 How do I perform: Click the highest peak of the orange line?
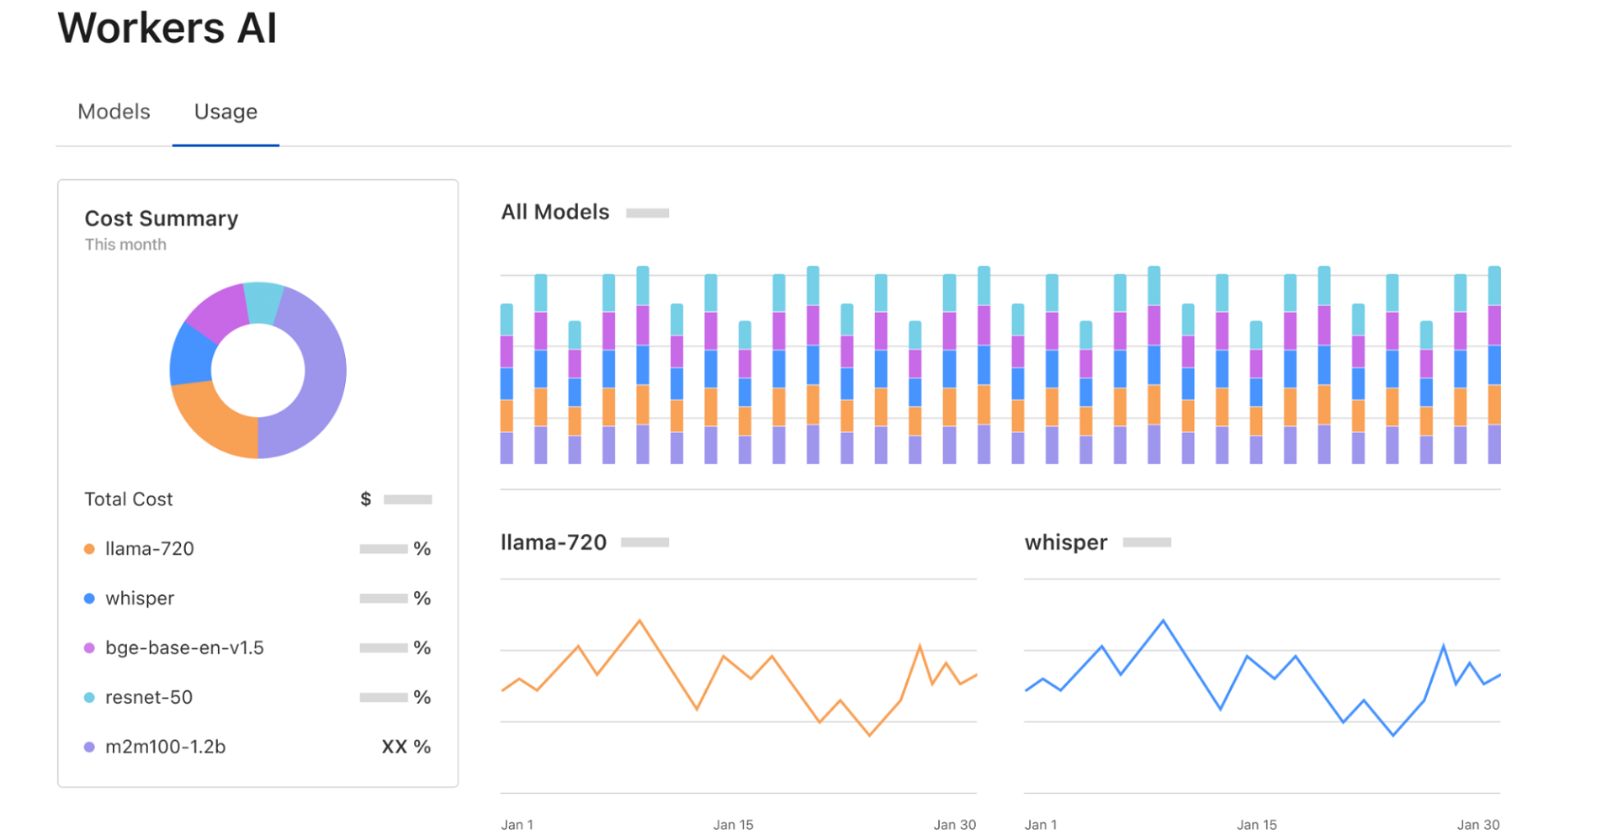639,621
